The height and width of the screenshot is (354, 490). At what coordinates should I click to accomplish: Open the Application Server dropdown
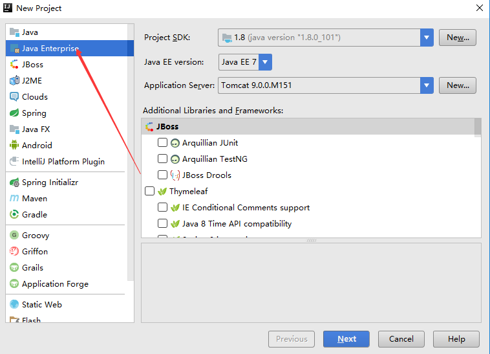426,85
